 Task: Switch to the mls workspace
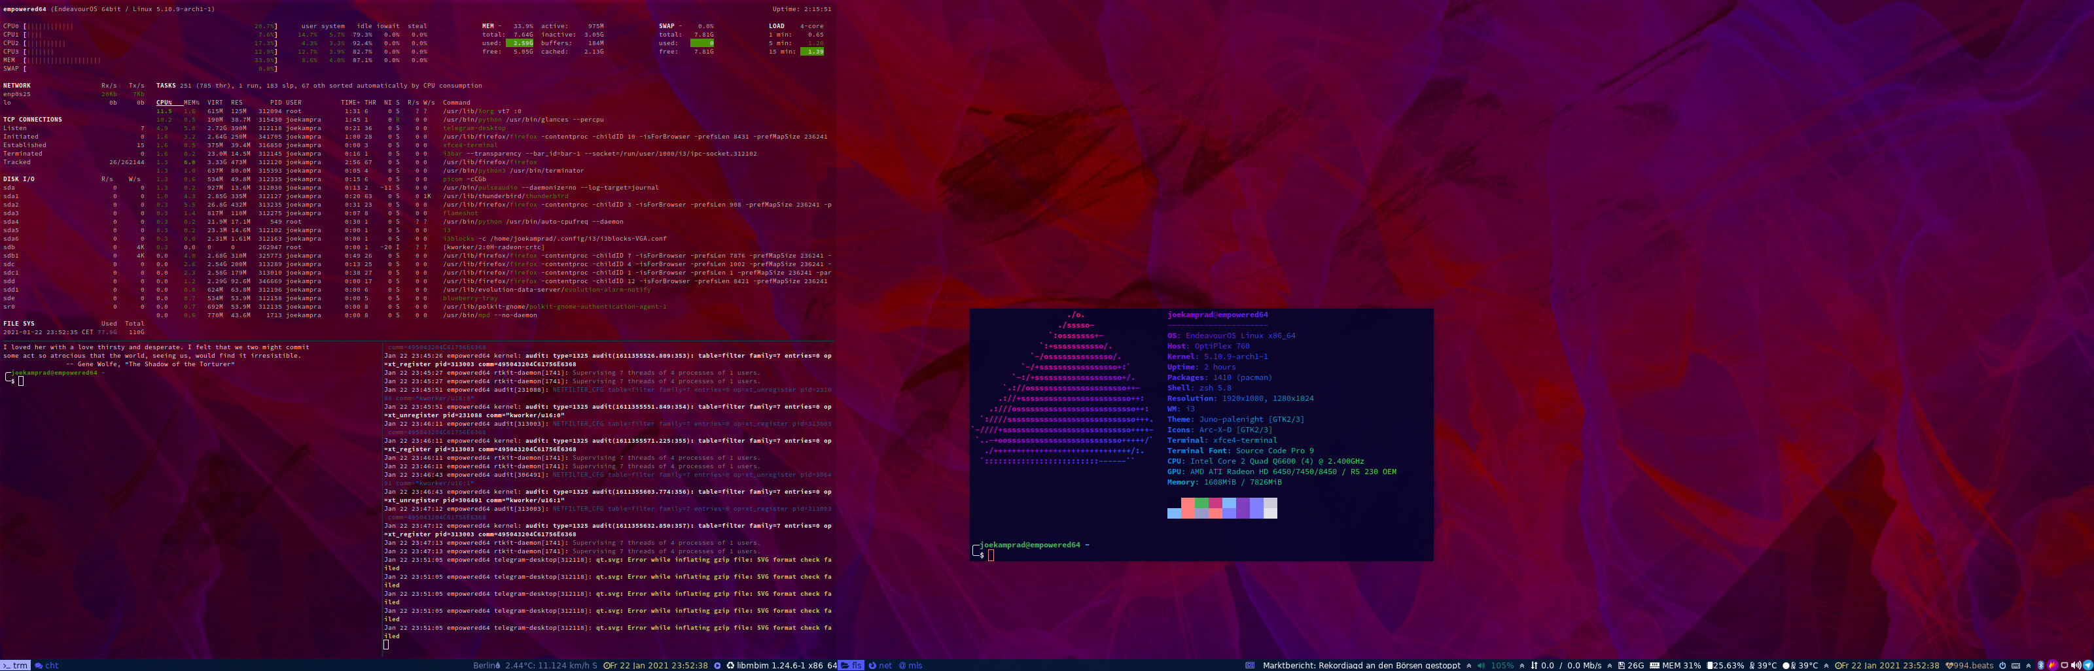pos(912,665)
